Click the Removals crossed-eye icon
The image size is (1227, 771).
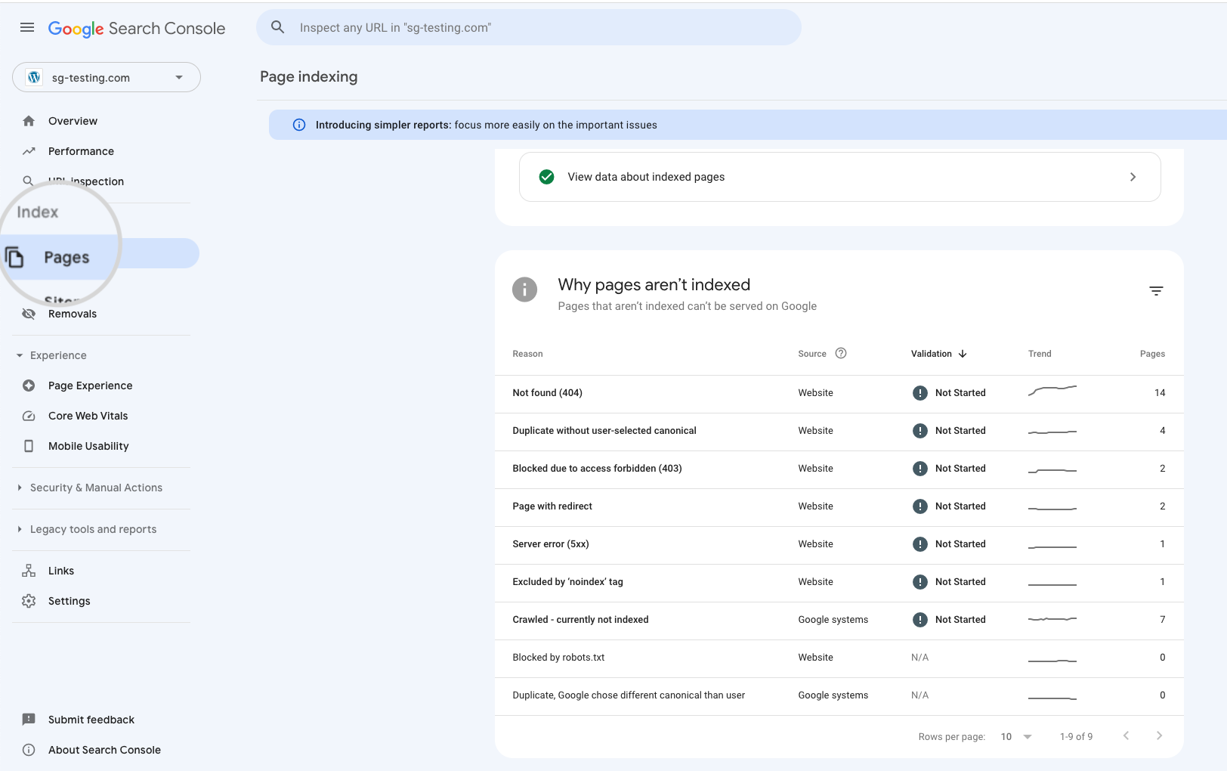[29, 314]
